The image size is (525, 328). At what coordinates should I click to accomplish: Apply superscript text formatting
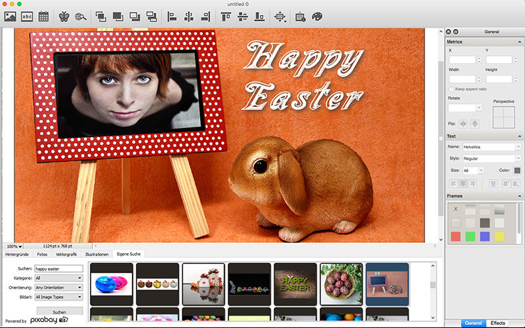(x=505, y=184)
